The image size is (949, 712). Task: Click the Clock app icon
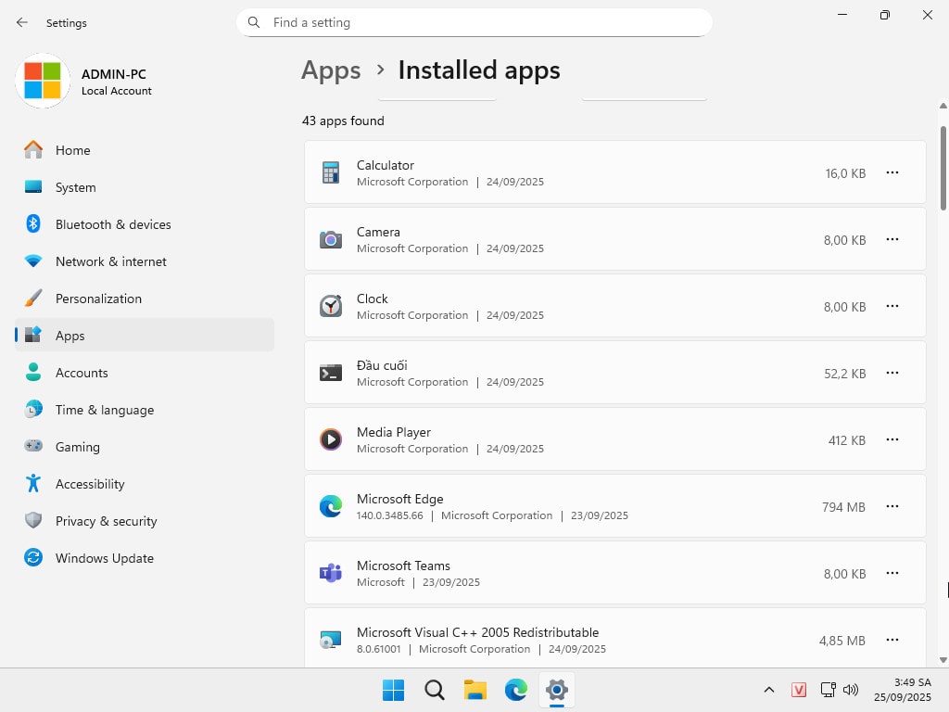pos(331,306)
